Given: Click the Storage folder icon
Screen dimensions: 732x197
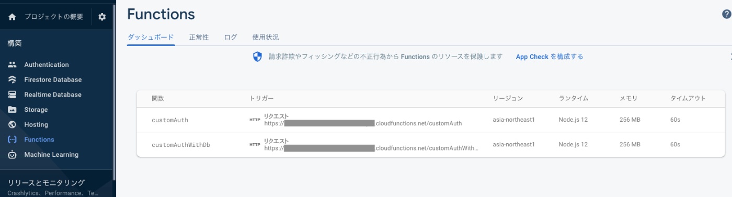Looking at the screenshot, I should pos(13,110).
